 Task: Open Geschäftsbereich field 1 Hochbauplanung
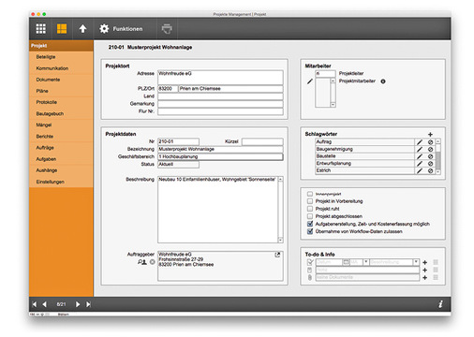click(x=220, y=156)
